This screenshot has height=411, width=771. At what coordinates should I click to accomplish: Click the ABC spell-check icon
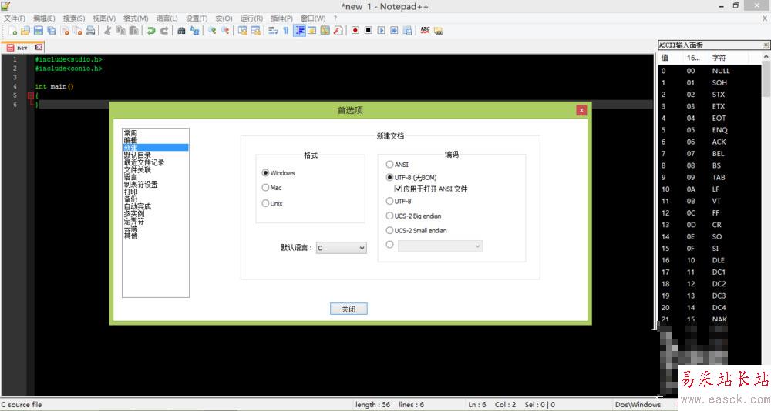[425, 31]
